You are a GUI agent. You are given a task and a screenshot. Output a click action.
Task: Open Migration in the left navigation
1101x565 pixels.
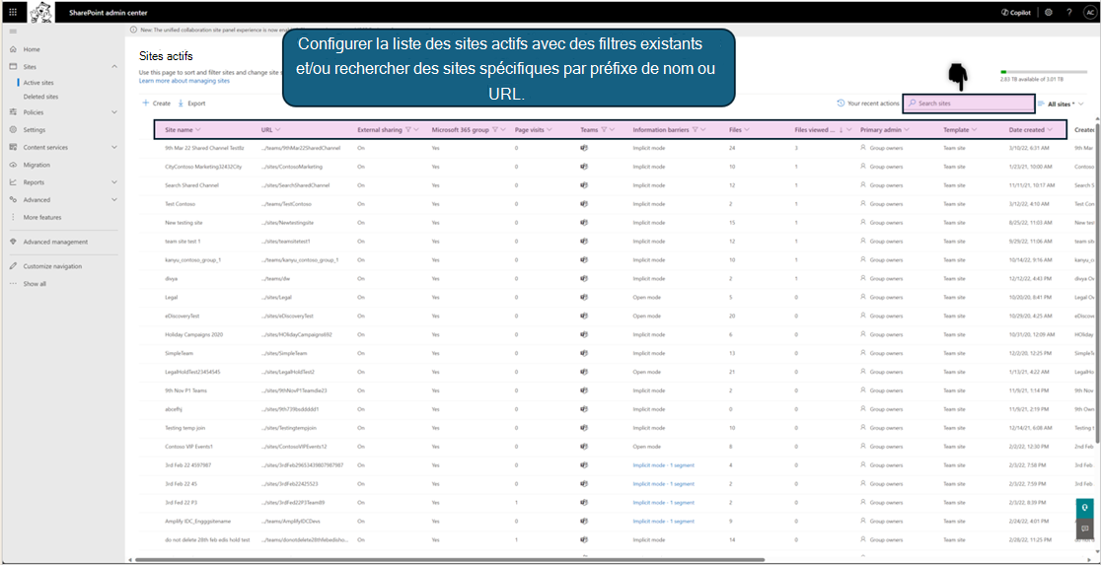[37, 165]
